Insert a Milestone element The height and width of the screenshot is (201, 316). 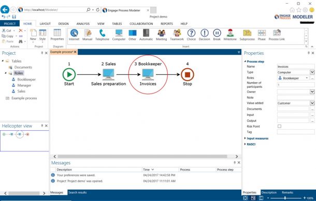tap(230, 35)
